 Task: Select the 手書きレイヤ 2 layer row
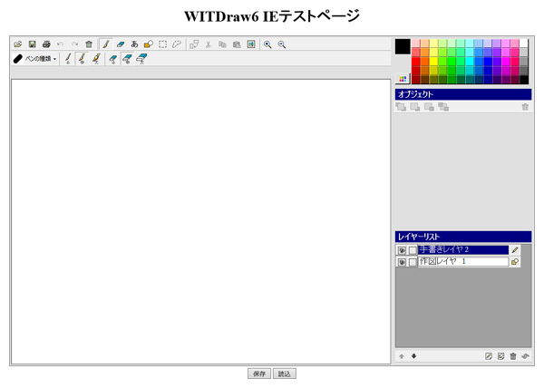(462, 249)
